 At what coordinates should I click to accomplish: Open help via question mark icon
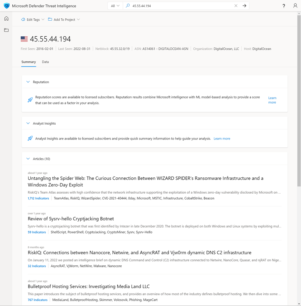(x=284, y=6)
